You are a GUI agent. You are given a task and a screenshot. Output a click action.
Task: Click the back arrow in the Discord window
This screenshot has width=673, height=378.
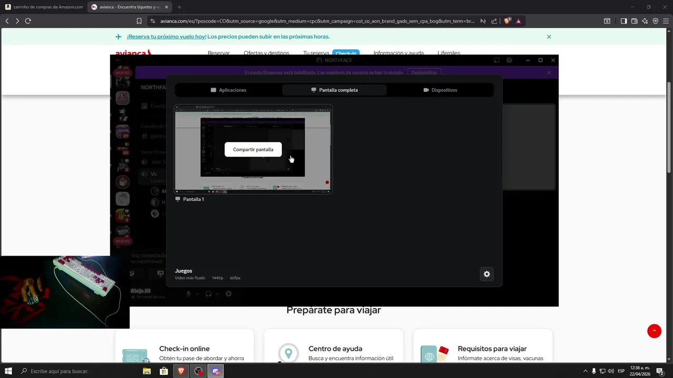(x=118, y=60)
